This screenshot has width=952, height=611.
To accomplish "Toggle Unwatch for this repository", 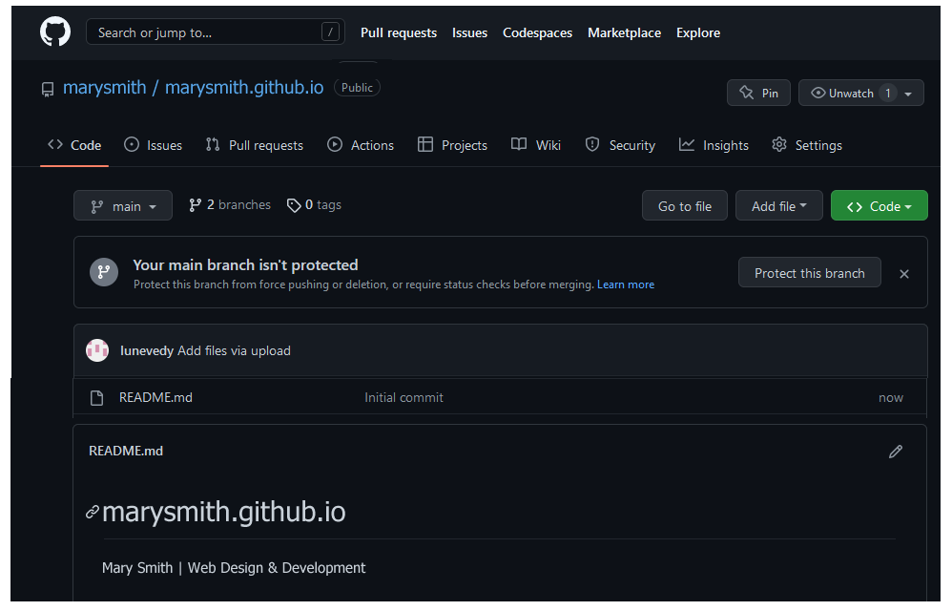I will [842, 93].
